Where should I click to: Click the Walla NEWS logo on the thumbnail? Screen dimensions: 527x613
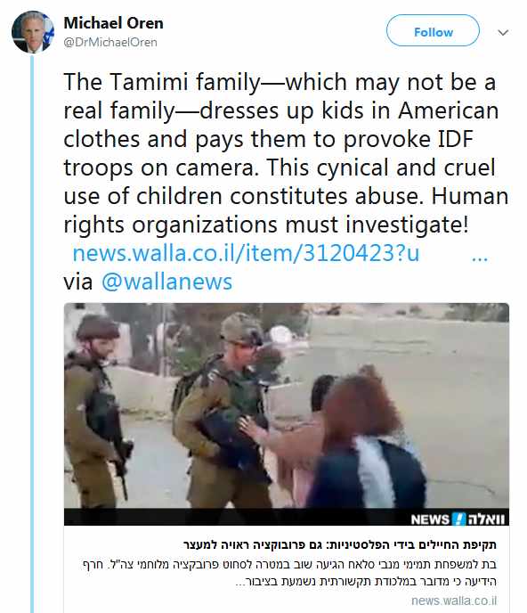tap(457, 519)
